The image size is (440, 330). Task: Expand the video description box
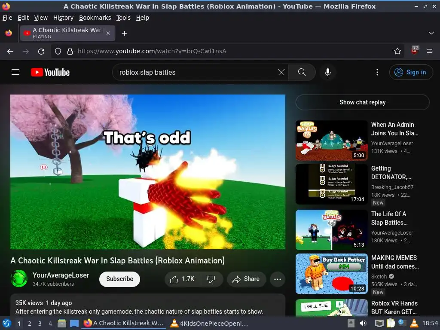(x=148, y=306)
